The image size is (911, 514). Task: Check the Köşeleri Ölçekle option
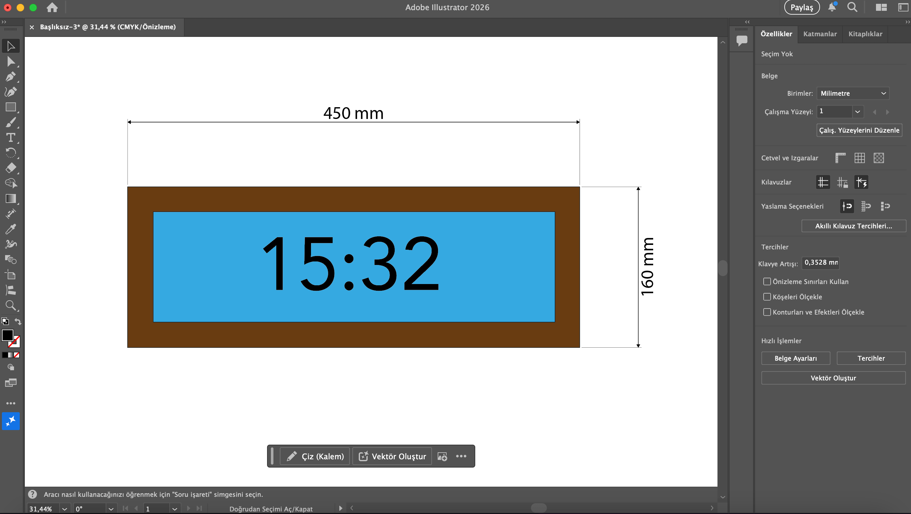[767, 297]
